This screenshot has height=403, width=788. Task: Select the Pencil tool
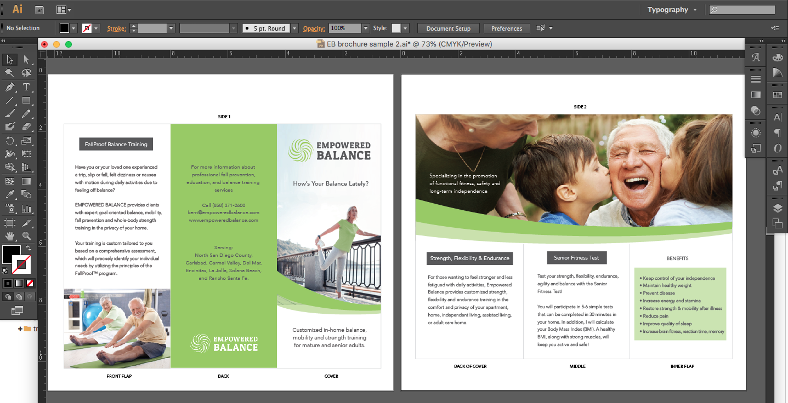[26, 113]
